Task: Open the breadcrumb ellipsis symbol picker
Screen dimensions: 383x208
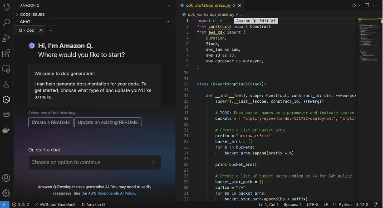Action: click(241, 15)
